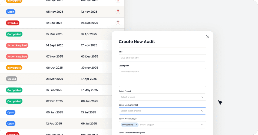
Task: Fill in the audit Title field
Action: (x=162, y=58)
